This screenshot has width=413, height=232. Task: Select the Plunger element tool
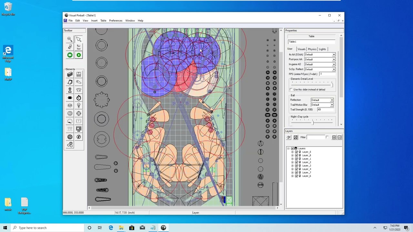tap(70, 90)
